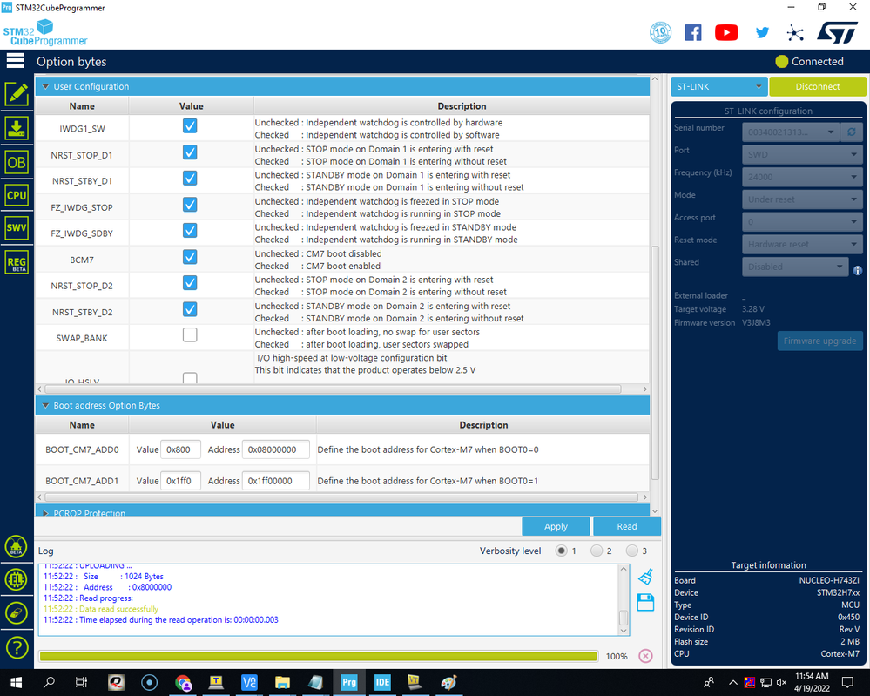Open the ST 10-year anniversary badge
This screenshot has width=870, height=696.
coord(660,33)
